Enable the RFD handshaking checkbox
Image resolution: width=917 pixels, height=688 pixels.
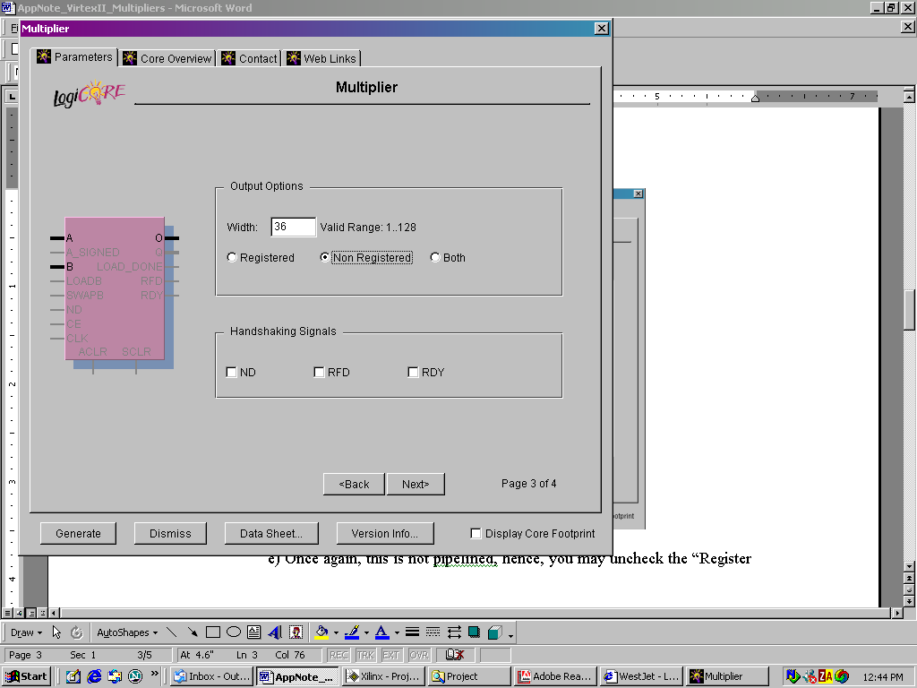coord(320,373)
